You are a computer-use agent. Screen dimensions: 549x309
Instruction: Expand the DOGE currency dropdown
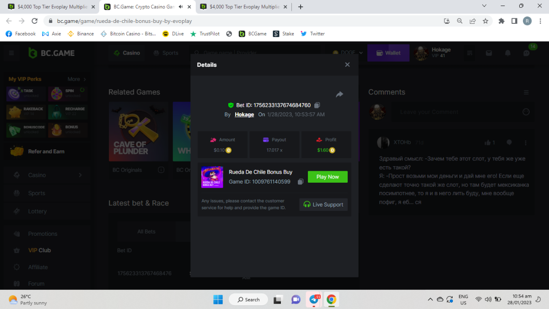pyautogui.click(x=348, y=53)
